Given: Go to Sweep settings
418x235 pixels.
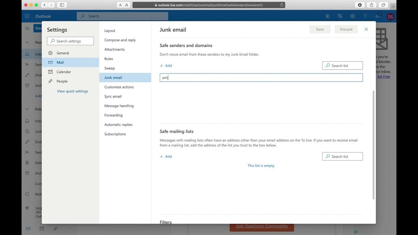Looking at the screenshot, I should click(125, 68).
